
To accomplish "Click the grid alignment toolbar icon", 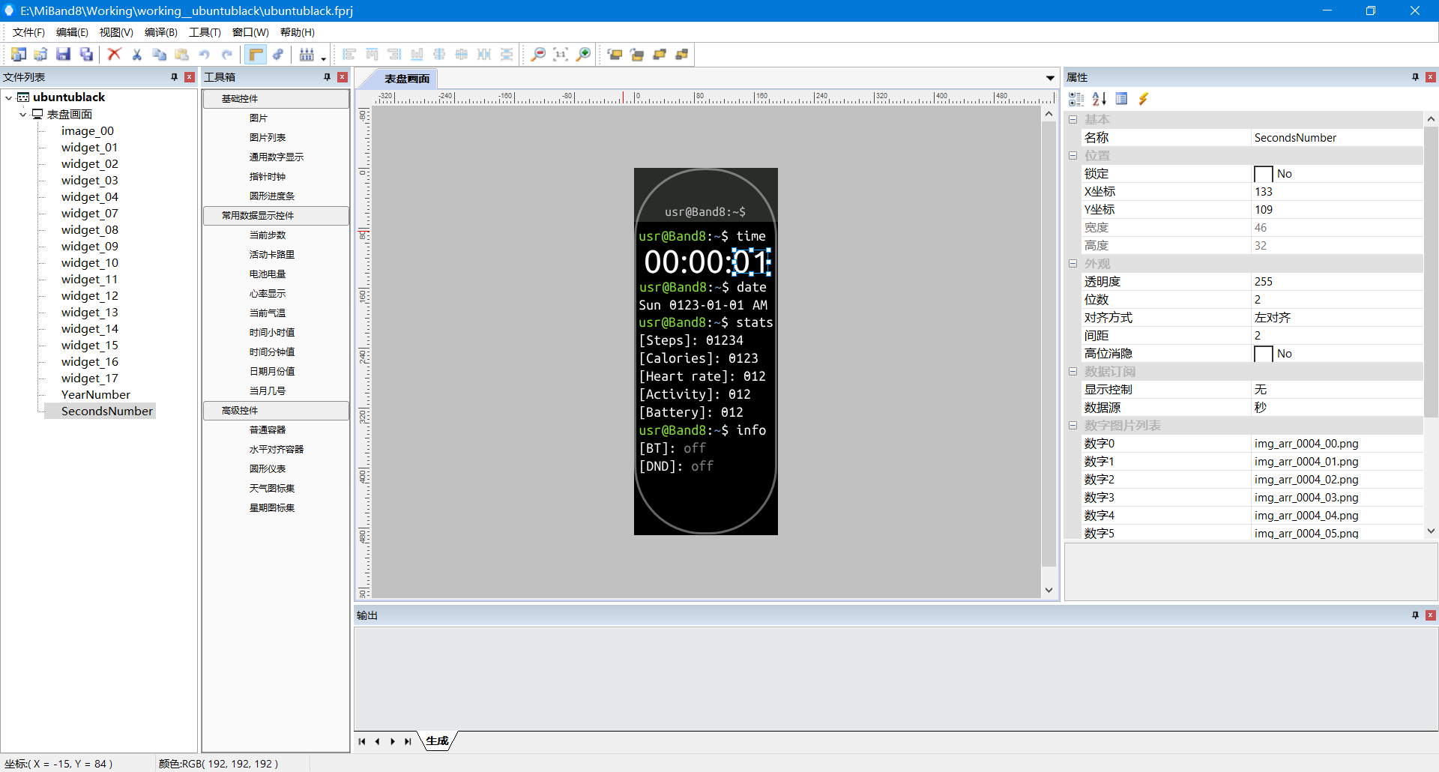I will click(x=307, y=54).
